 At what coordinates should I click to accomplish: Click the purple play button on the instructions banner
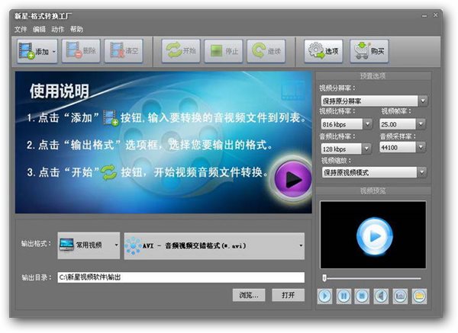(292, 179)
